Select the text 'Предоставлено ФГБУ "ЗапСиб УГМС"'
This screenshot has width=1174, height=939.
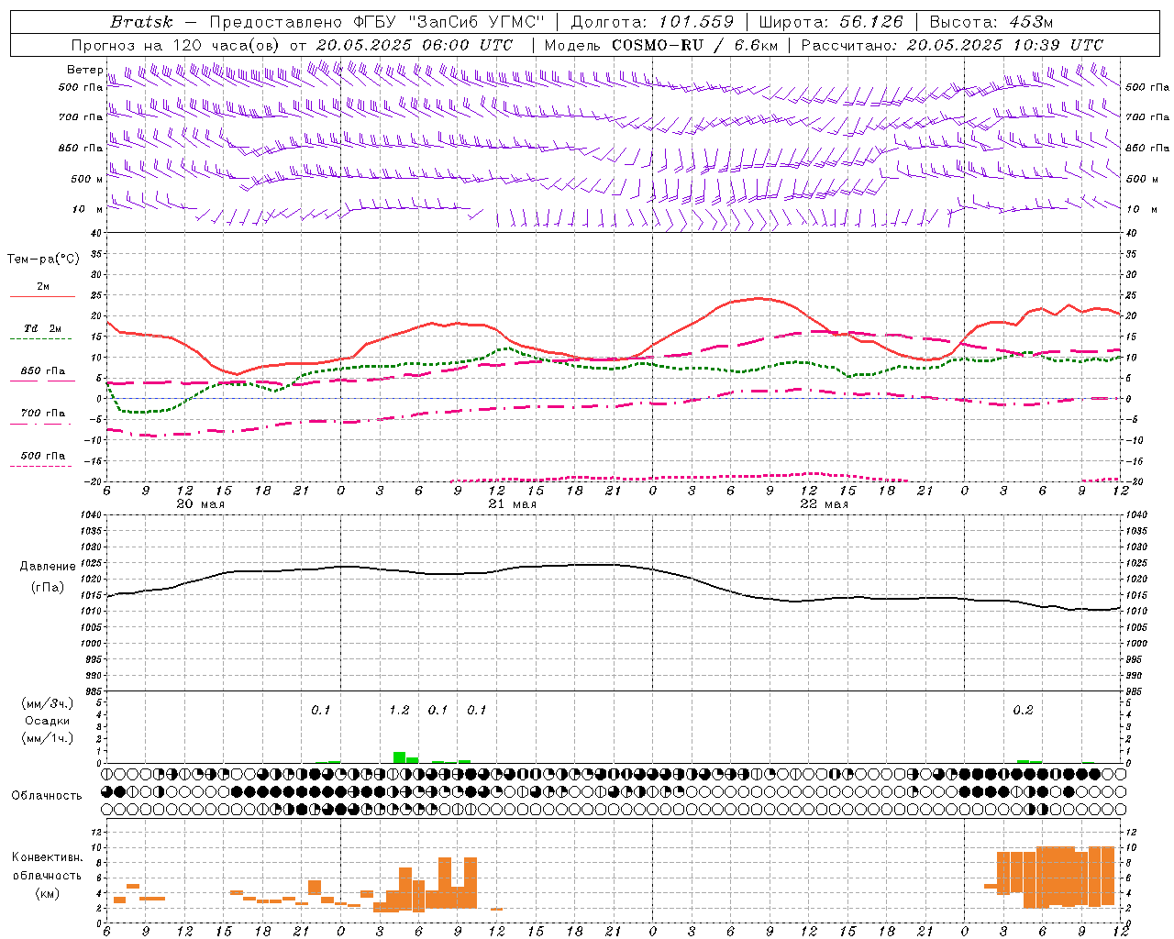pyautogui.click(x=377, y=22)
